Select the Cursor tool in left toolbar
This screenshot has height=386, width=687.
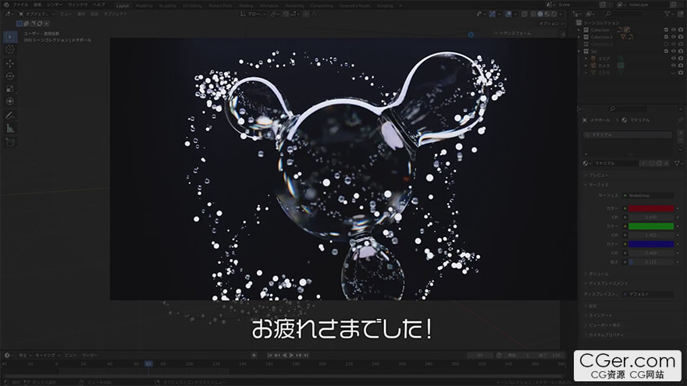click(10, 49)
